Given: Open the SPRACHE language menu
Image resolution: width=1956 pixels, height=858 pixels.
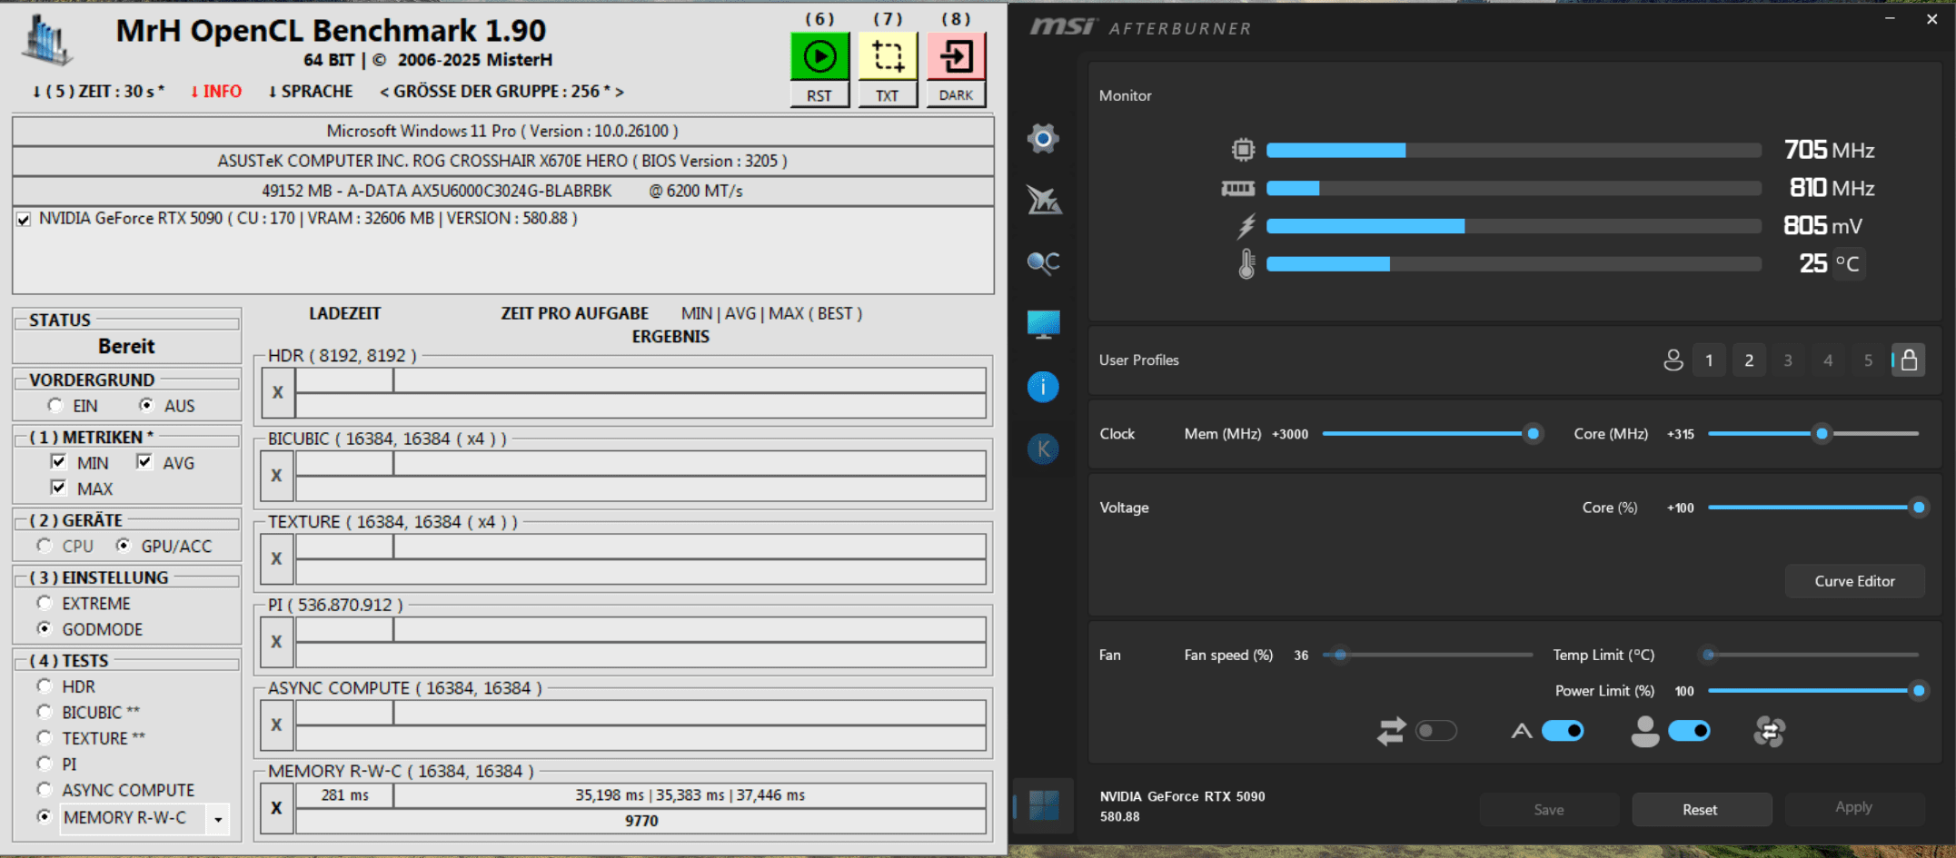Looking at the screenshot, I should point(311,92).
